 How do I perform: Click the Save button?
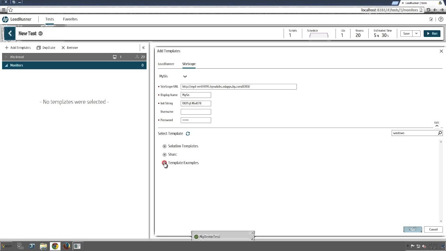(x=406, y=34)
